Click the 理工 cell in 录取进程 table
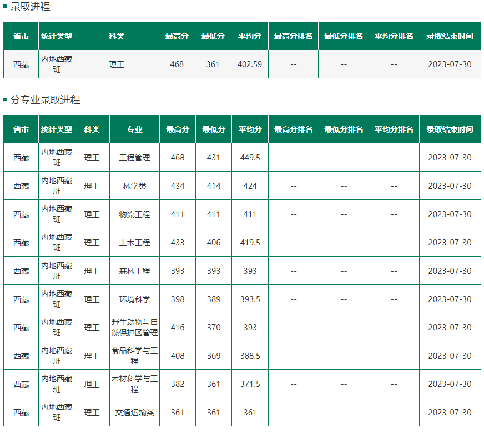Screen dimensions: 484x432 [x=117, y=64]
